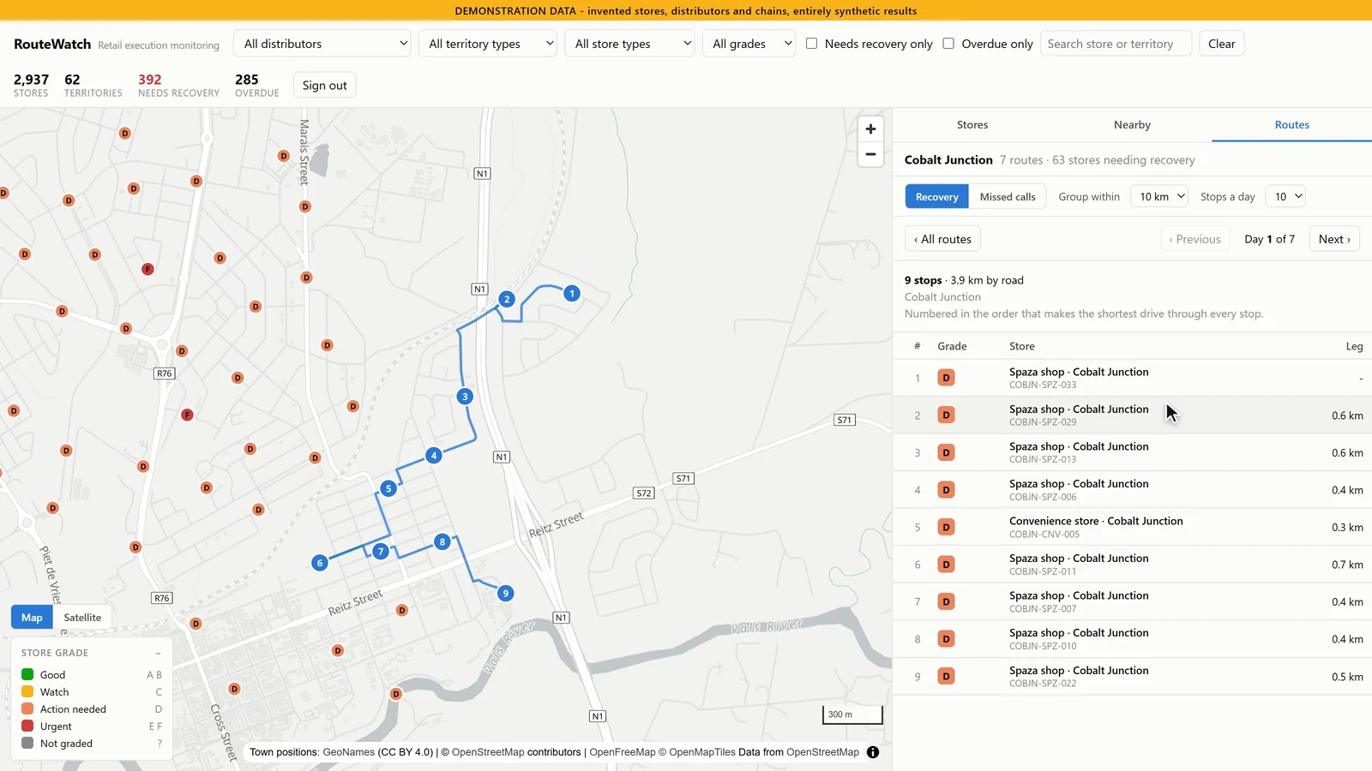Select route stop marker 3 on map
This screenshot has height=771, width=1372.
[465, 396]
